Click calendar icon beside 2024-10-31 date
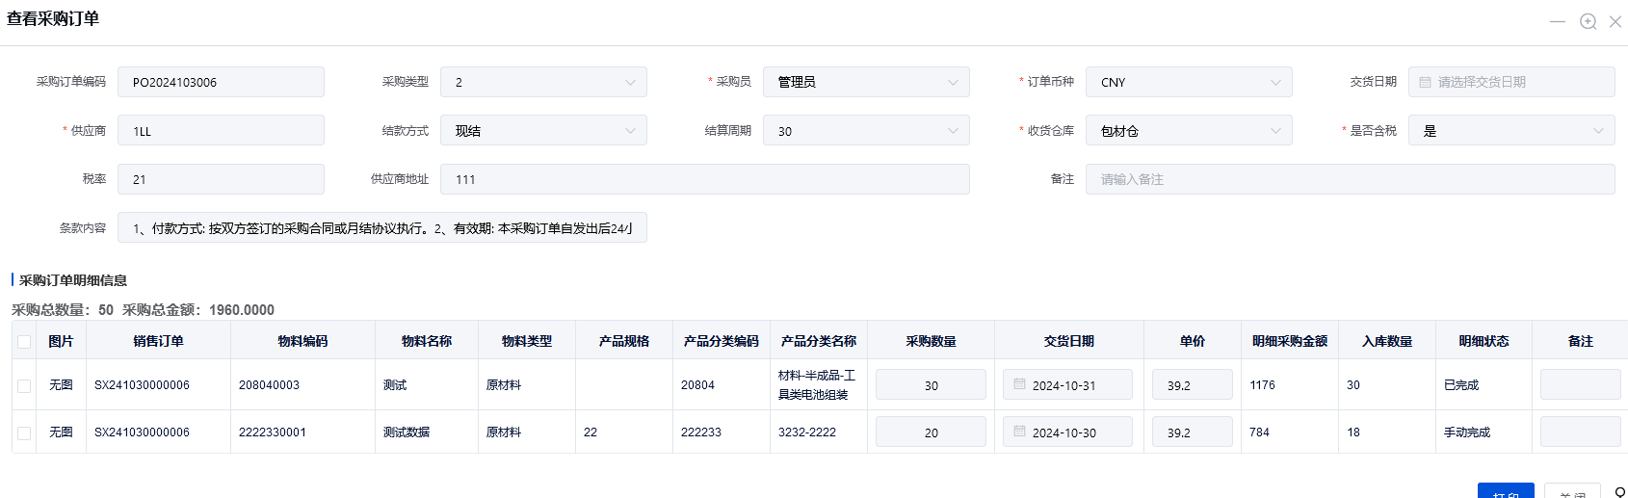 coord(1019,384)
